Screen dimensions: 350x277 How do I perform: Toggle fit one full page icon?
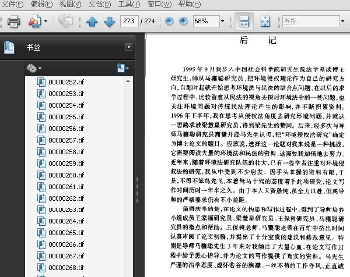point(265,22)
